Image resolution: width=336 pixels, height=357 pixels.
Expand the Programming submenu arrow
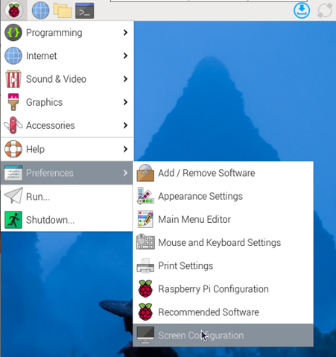click(125, 33)
